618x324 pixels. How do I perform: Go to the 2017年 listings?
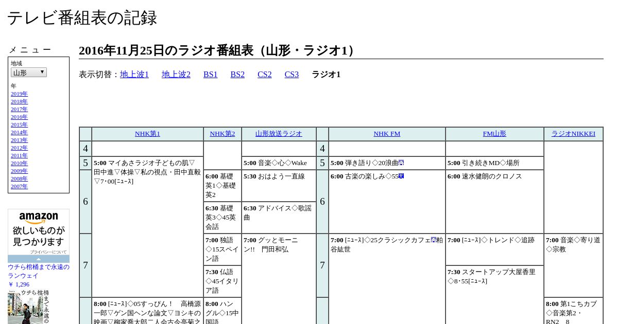coord(19,110)
